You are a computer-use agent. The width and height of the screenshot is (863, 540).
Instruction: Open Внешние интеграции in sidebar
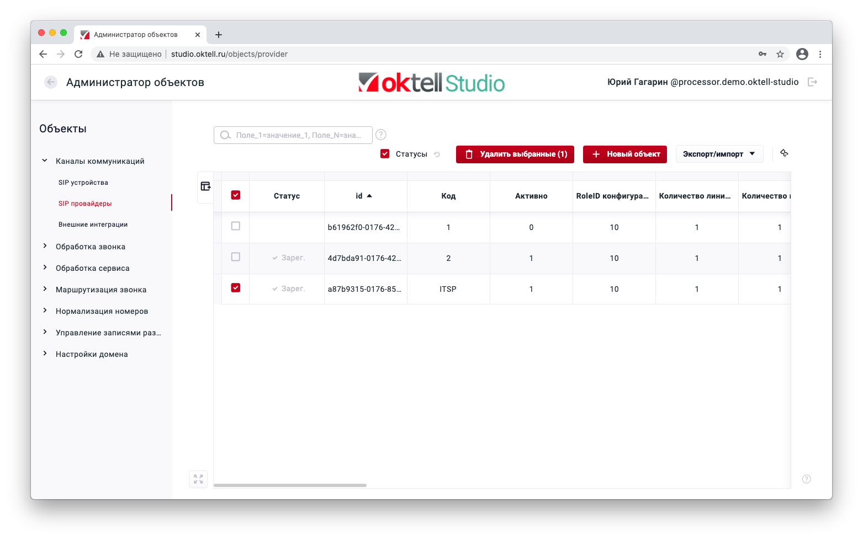(x=93, y=224)
